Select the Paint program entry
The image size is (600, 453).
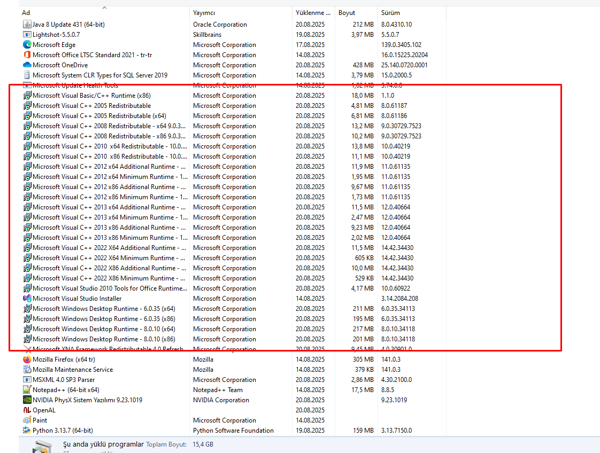tap(40, 420)
